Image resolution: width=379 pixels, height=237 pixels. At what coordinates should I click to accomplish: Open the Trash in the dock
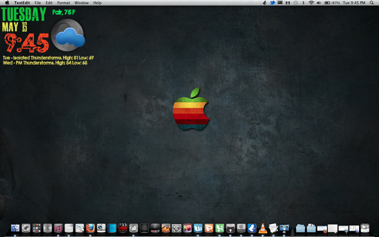365,228
